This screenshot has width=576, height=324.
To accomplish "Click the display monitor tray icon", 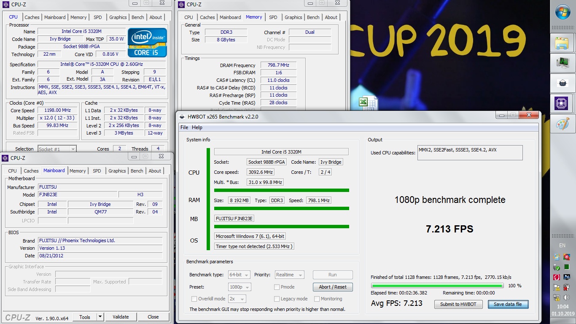I will pyautogui.click(x=567, y=277).
